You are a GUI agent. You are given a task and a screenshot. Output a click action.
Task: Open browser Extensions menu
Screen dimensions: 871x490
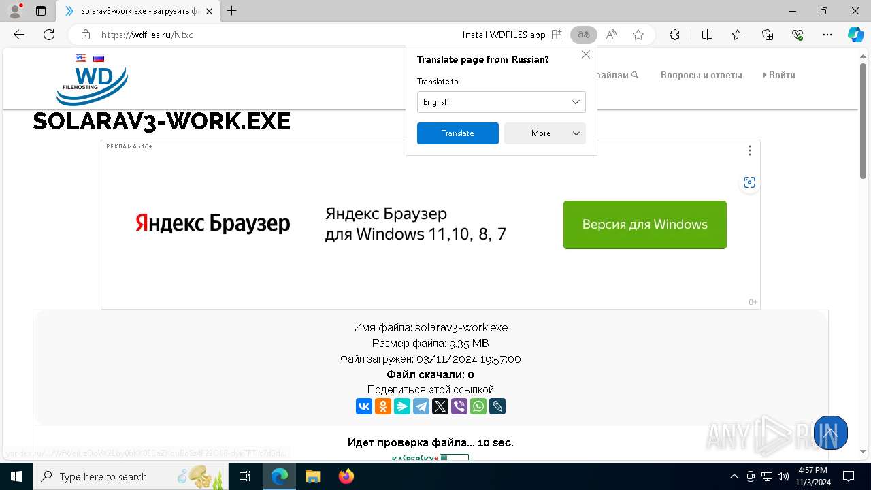[x=674, y=35]
